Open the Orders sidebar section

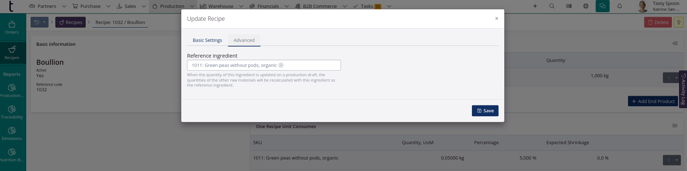pyautogui.click(x=12, y=28)
